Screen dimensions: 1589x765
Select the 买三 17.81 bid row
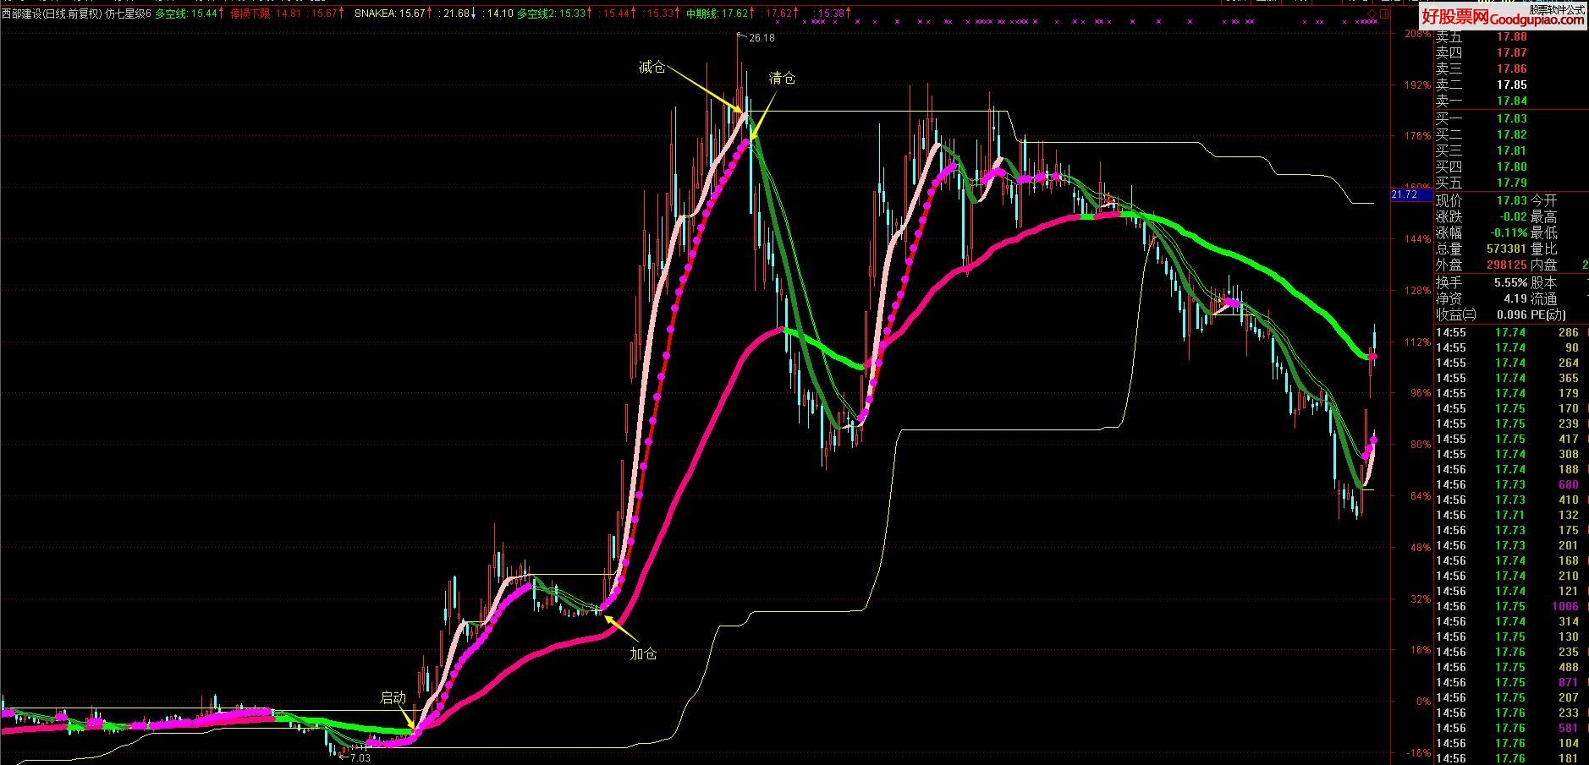point(1510,151)
